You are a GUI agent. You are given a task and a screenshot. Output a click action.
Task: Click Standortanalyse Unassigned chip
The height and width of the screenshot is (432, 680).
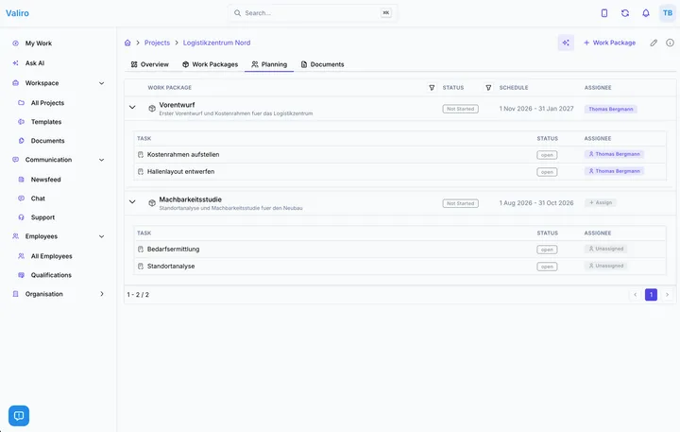pyautogui.click(x=605, y=266)
